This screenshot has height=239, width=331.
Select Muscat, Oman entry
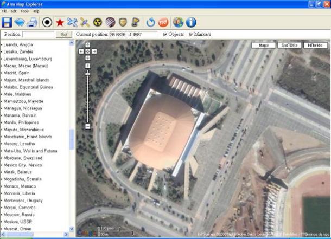coord(17,229)
